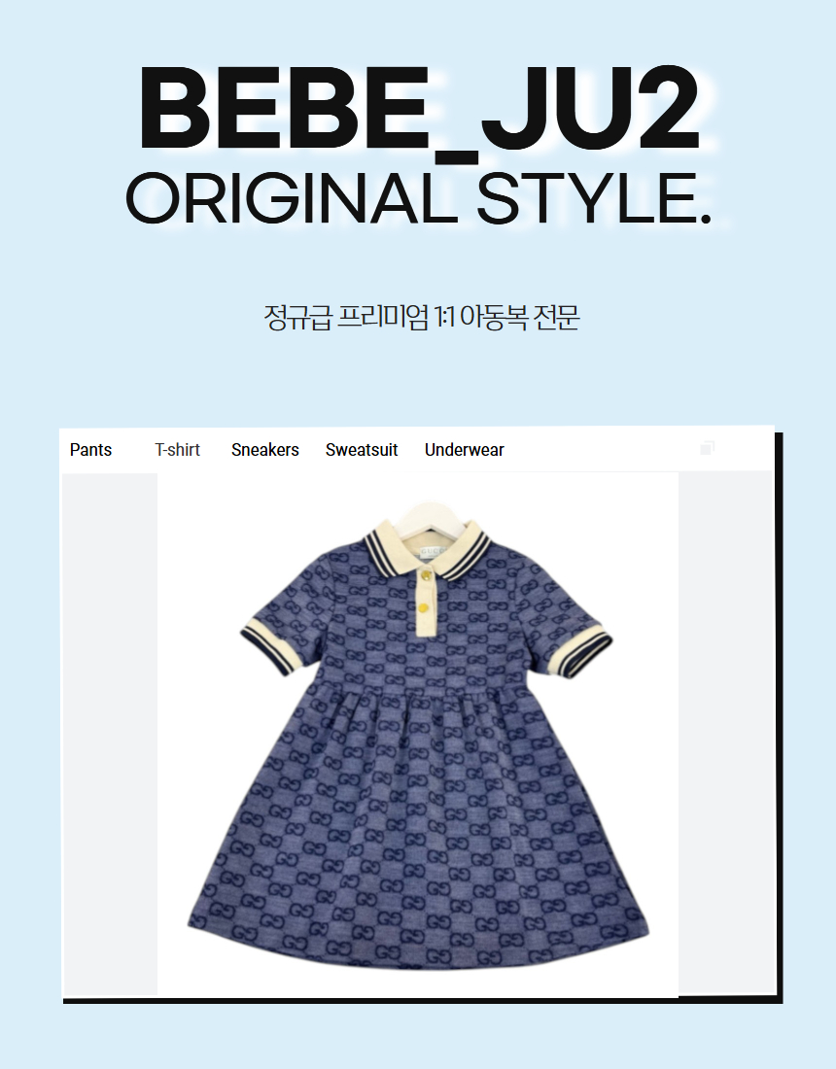Screen dimensions: 836x1069
Task: Click the ORIGINAL STYLE. heading text
Action: [x=419, y=198]
